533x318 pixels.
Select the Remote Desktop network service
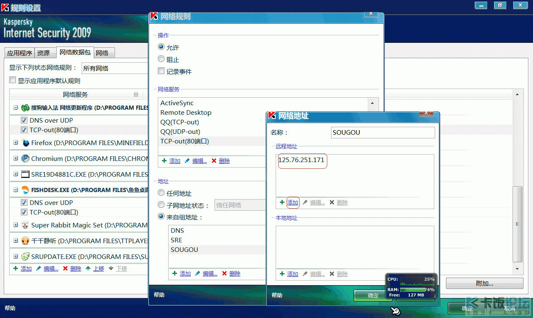point(186,112)
